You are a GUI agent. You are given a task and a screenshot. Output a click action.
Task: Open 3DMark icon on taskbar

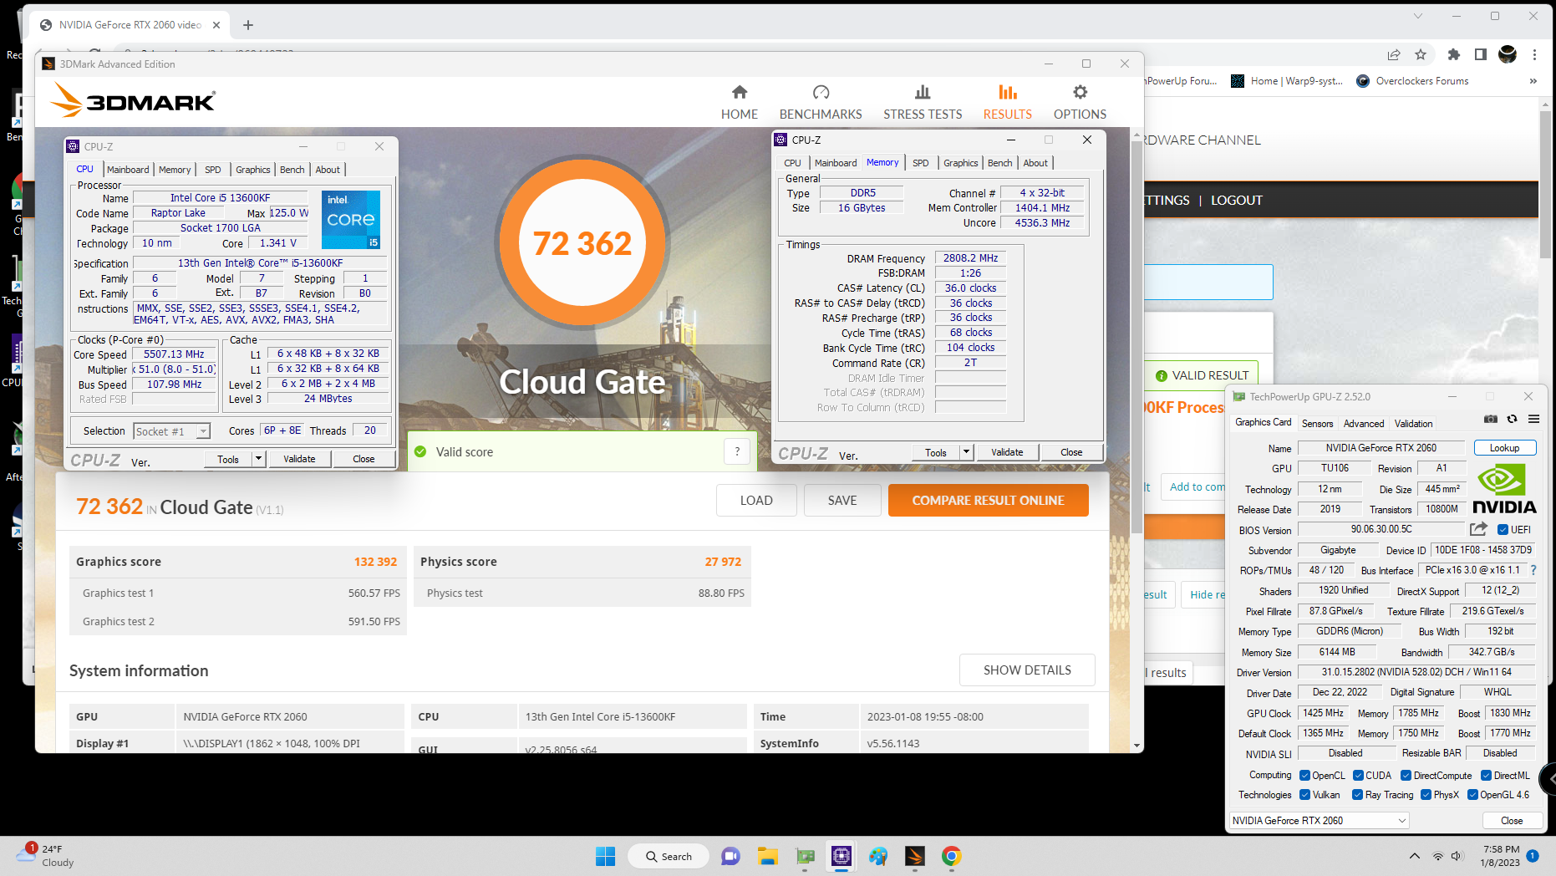coord(914,856)
